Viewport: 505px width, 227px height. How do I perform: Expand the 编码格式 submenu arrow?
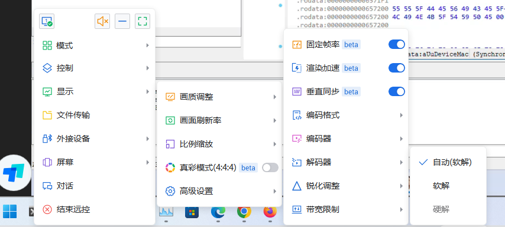402,115
